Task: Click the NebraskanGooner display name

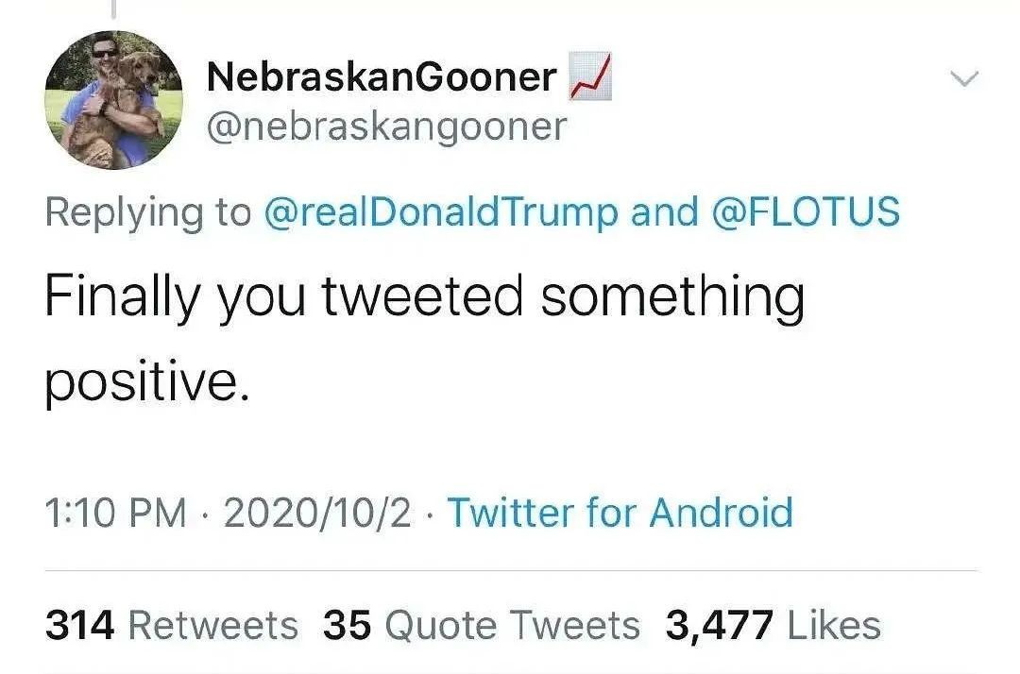Action: pos(381,77)
